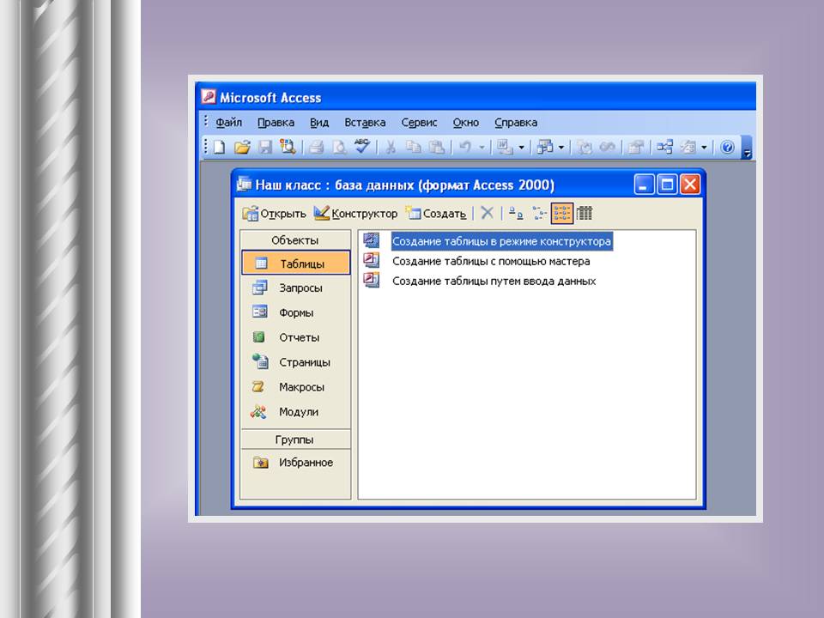Select the Формы objects category
The height and width of the screenshot is (618, 824).
click(x=296, y=313)
